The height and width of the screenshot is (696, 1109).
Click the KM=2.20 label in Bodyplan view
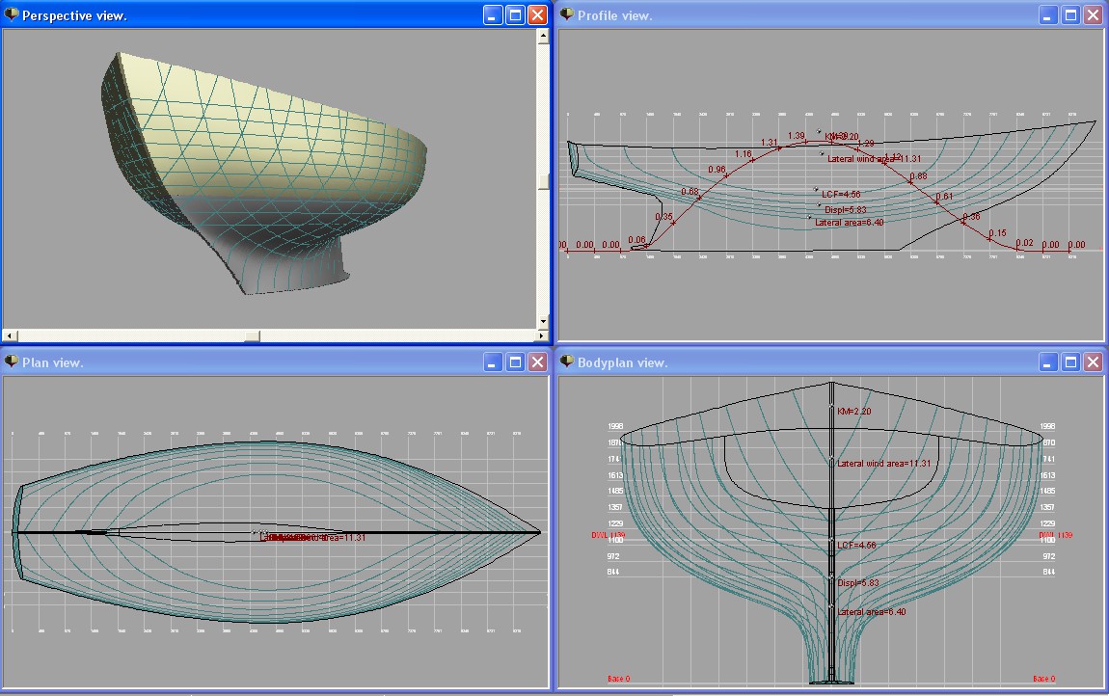pos(854,411)
